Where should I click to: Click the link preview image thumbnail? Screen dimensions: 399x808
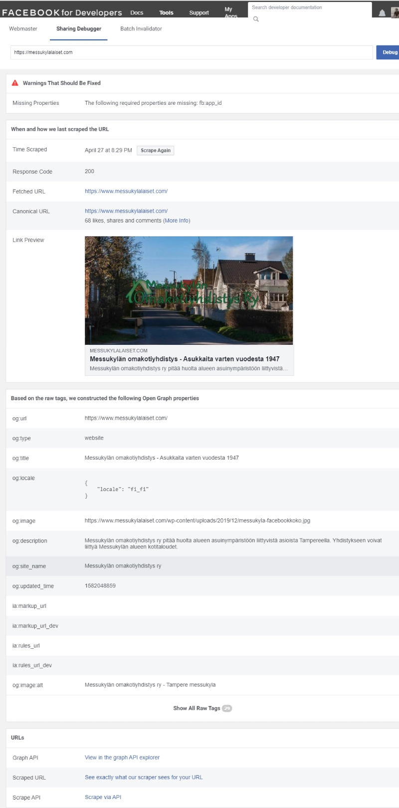[189, 290]
